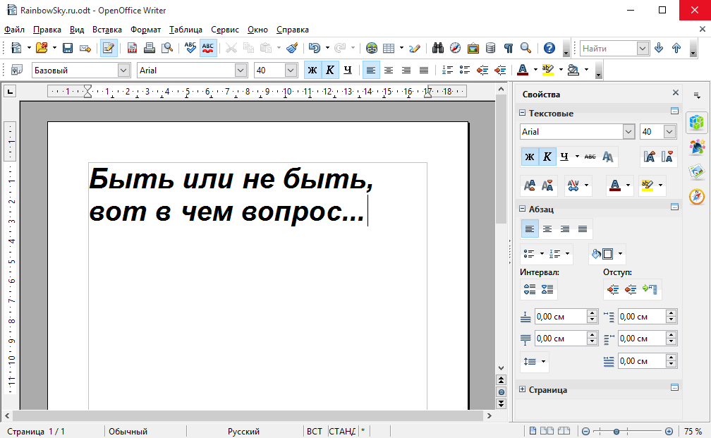Image resolution: width=711 pixels, height=438 pixels.
Task: Open the Файл menu
Action: click(15, 30)
